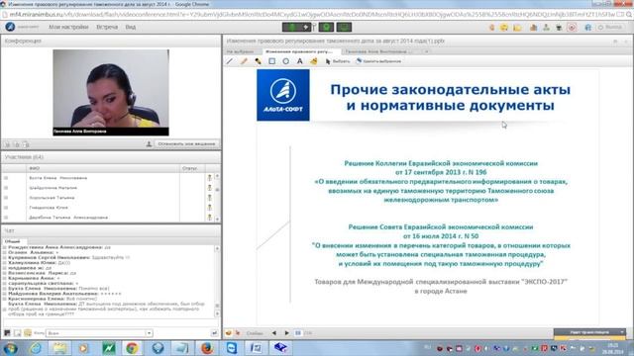Open TeamViewer from taskbar

point(232,348)
